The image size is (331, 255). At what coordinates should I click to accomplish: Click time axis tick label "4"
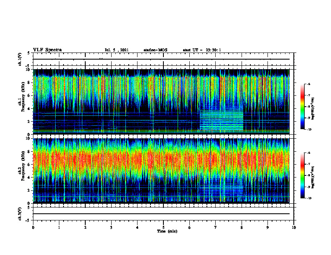click(x=137, y=227)
